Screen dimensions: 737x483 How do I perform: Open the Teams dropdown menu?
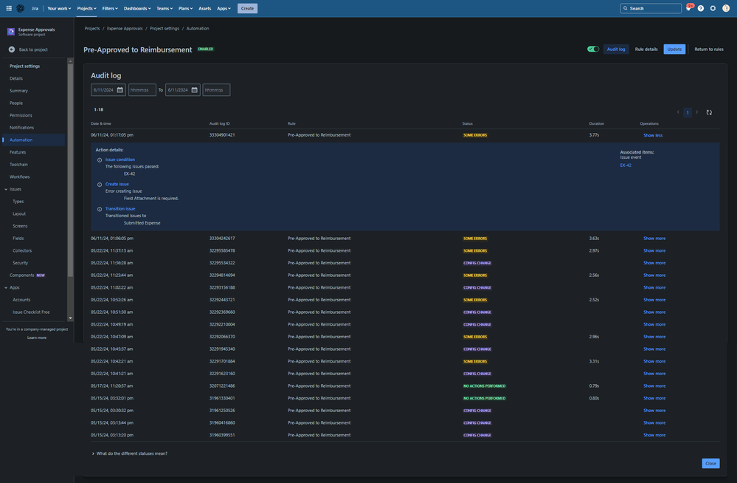[x=165, y=8]
